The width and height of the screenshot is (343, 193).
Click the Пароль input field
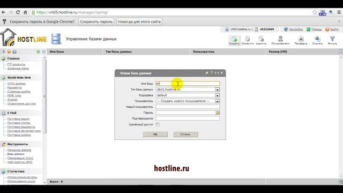[x=186, y=113]
